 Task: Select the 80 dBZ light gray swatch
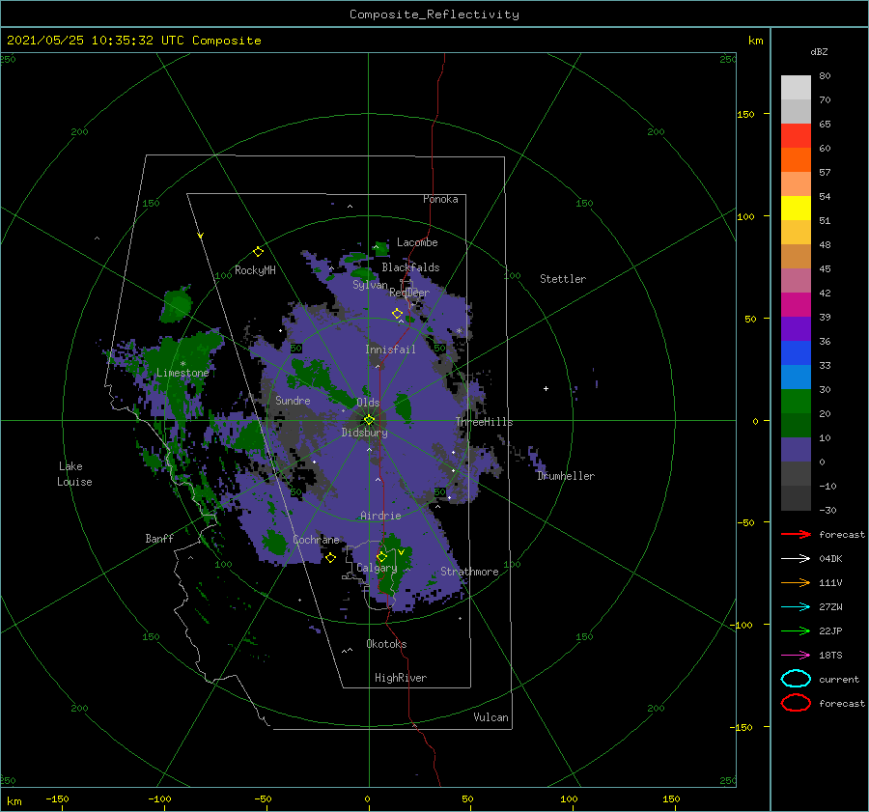coord(796,87)
